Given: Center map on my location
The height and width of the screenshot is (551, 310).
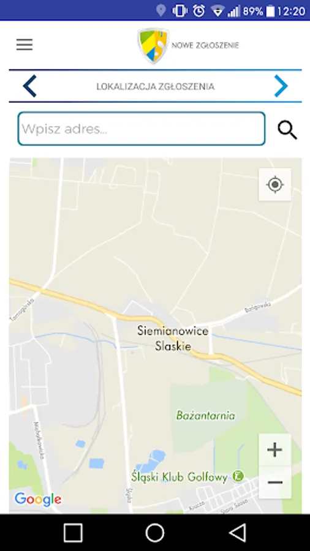Looking at the screenshot, I should click(x=275, y=184).
